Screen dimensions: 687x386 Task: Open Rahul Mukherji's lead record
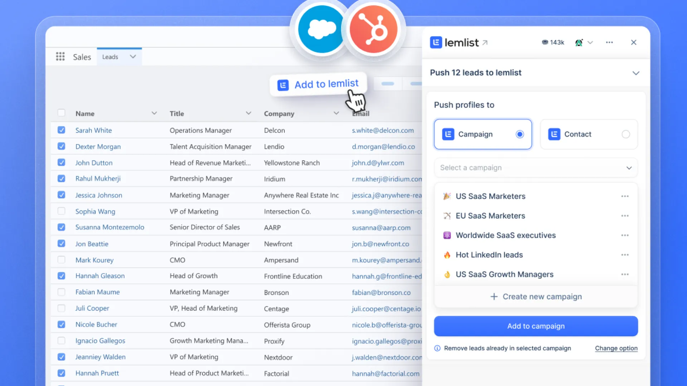click(x=98, y=179)
